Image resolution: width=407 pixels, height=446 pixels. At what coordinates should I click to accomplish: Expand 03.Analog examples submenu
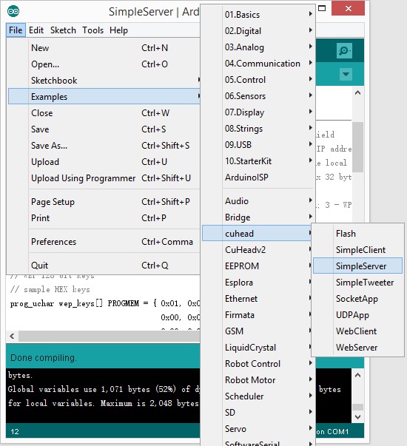click(x=258, y=47)
